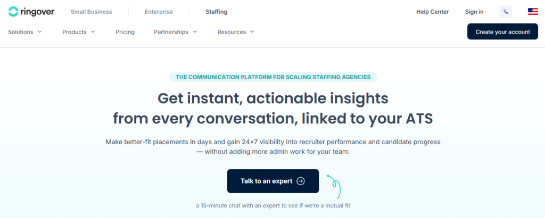Click the communication platform tagline badge
Screen dimensions: 545x218
click(272, 77)
